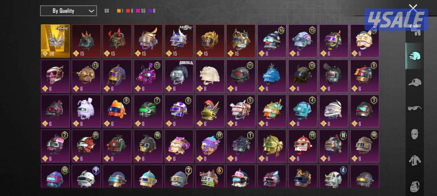Select the white bunny helmet skin
437x196 pixels.
click(86, 111)
